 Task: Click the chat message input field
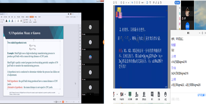pyautogui.click(x=188, y=99)
